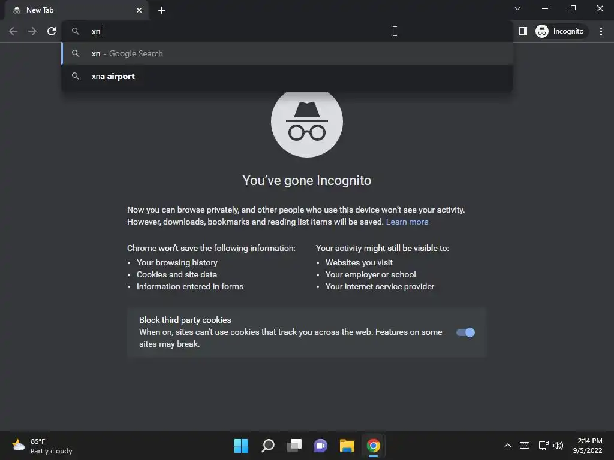Open the clock showing 2:14 PM
Viewport: 614px width, 460px height.
(588, 446)
